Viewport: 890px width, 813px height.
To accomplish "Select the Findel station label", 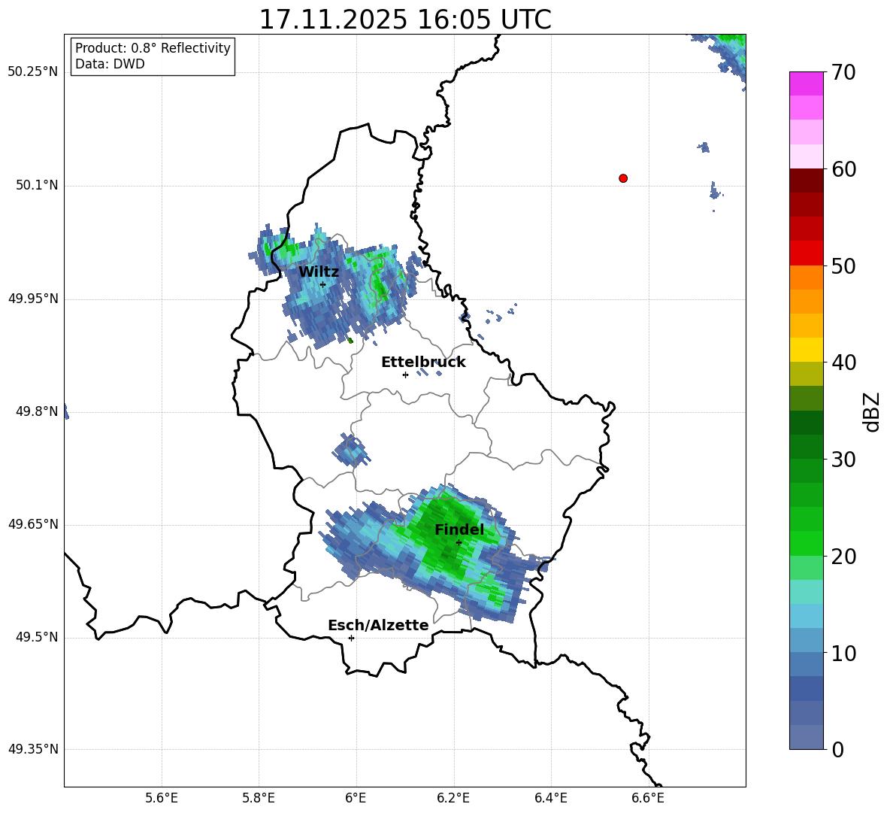I will (459, 529).
